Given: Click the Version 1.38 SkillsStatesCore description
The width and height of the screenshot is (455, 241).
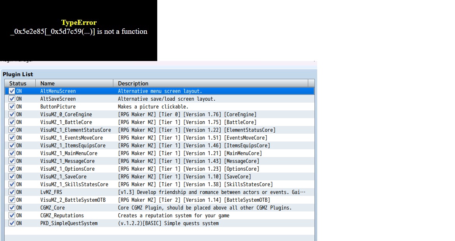Looking at the screenshot, I should (x=195, y=184).
